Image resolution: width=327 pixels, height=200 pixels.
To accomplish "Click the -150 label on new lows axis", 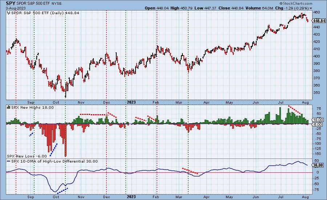I will pos(316,154).
